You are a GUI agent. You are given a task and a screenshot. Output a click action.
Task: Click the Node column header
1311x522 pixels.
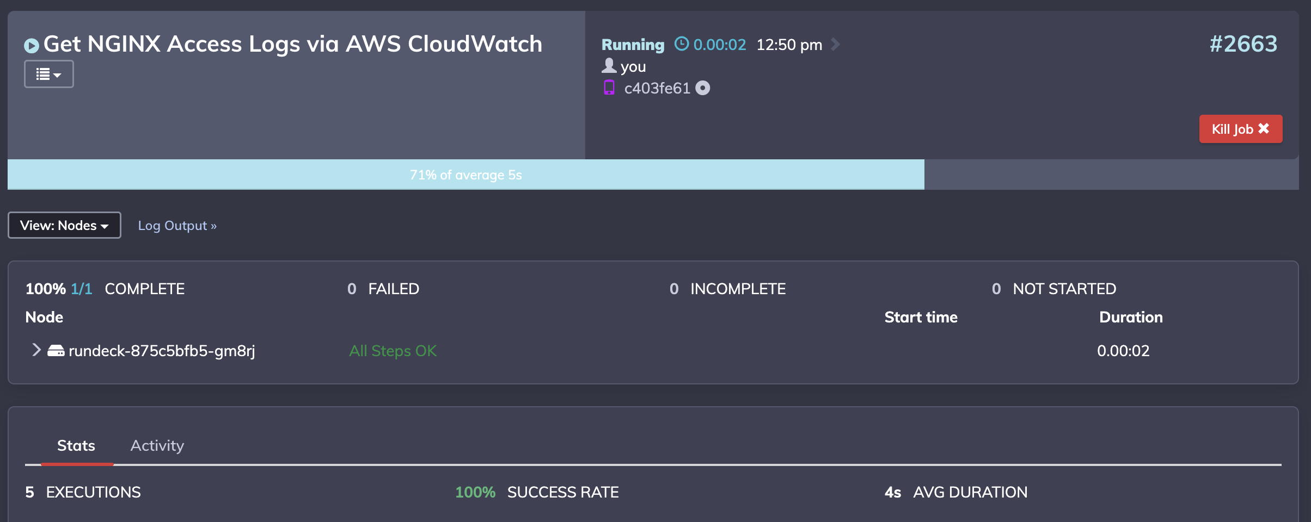[44, 317]
